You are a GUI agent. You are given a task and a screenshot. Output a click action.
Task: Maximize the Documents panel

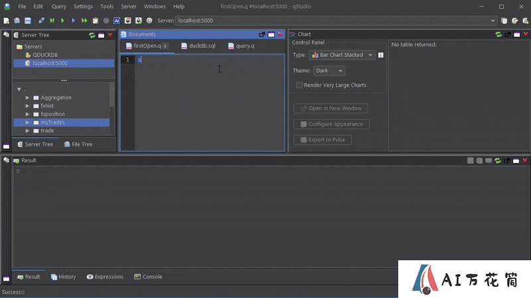[271, 34]
